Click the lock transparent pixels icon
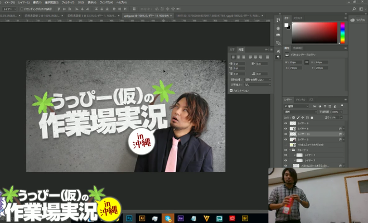 pyautogui.click(x=294, y=118)
